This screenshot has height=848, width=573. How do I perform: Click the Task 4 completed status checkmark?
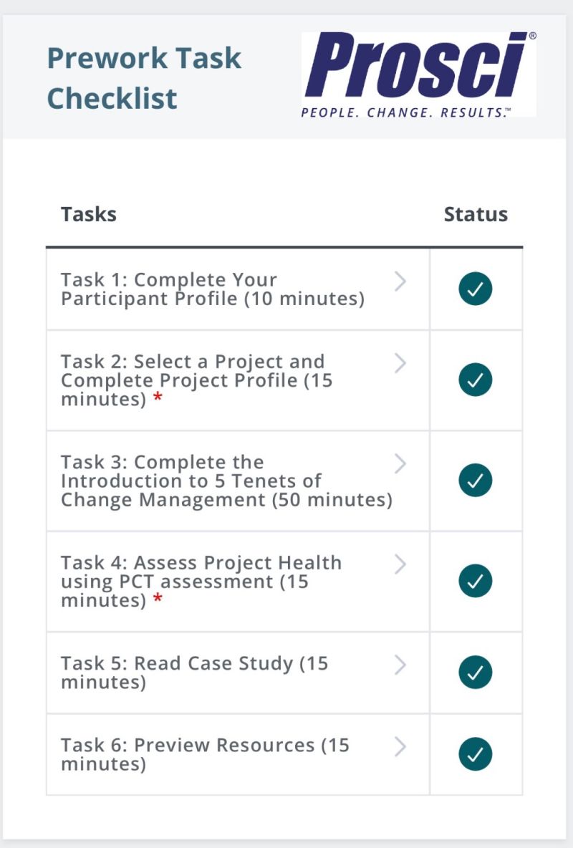[475, 581]
